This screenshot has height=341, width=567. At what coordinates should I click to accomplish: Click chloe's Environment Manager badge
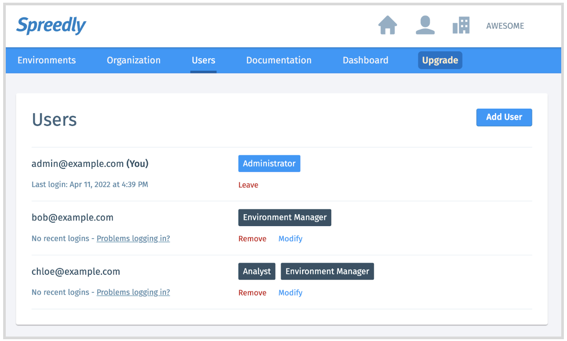[x=327, y=271]
